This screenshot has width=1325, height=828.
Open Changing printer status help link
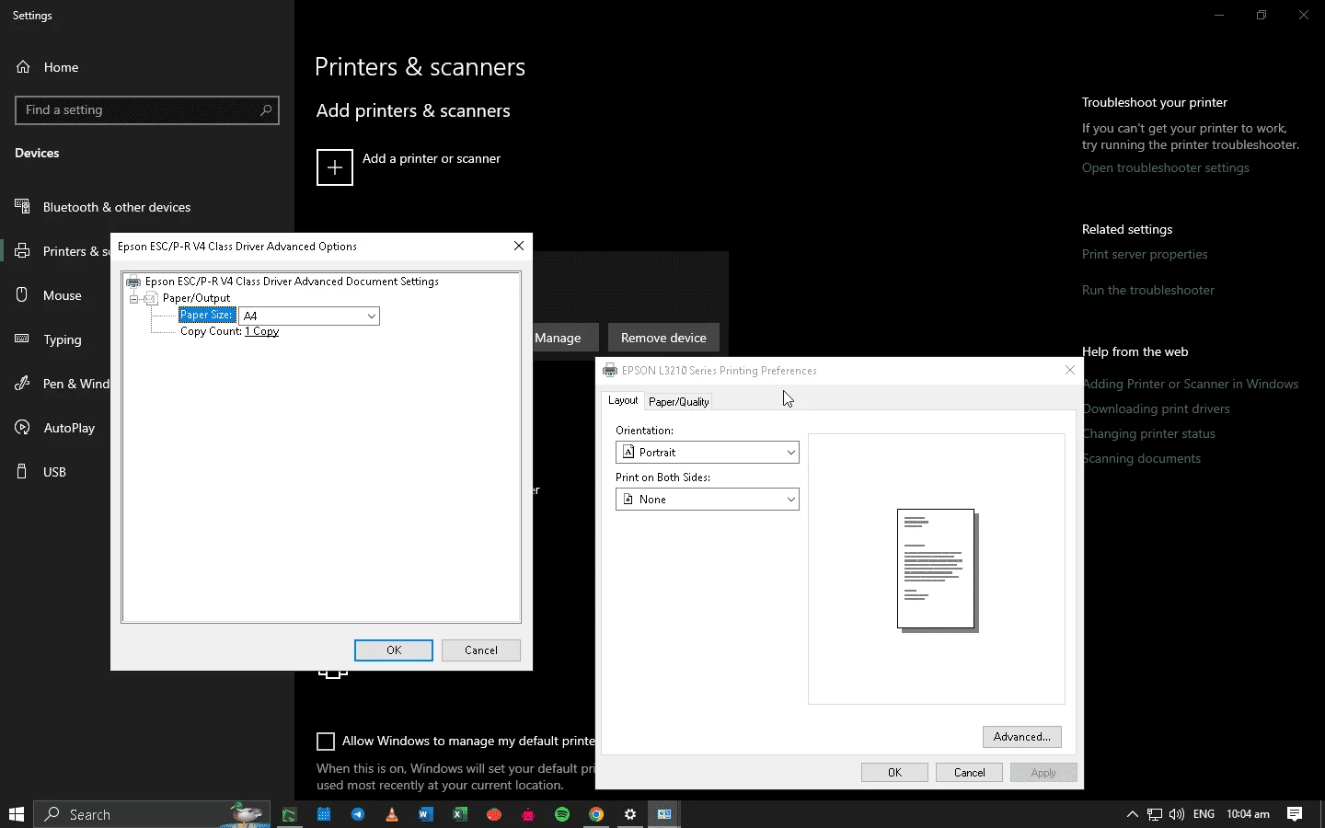(1148, 434)
